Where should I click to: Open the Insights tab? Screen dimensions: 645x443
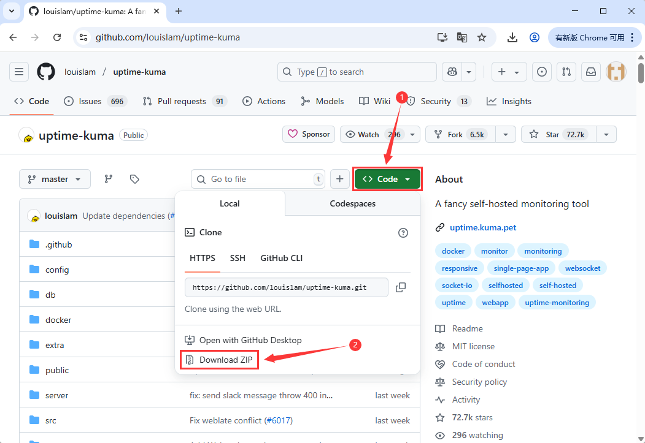[x=509, y=102]
